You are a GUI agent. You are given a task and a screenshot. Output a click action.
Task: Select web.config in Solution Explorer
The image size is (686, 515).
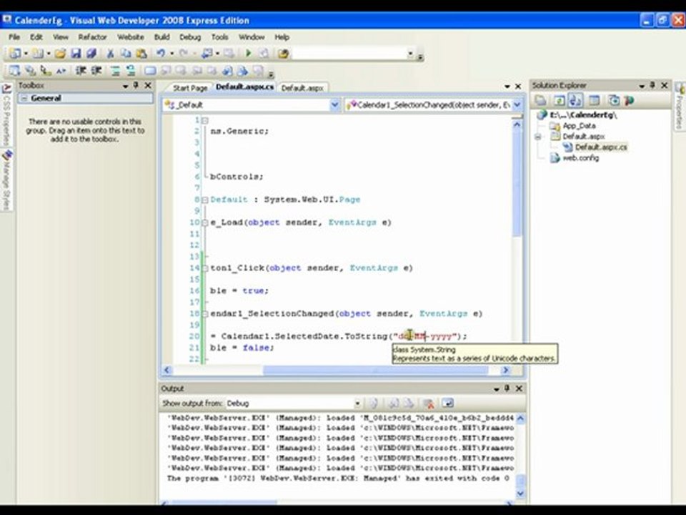(x=580, y=158)
